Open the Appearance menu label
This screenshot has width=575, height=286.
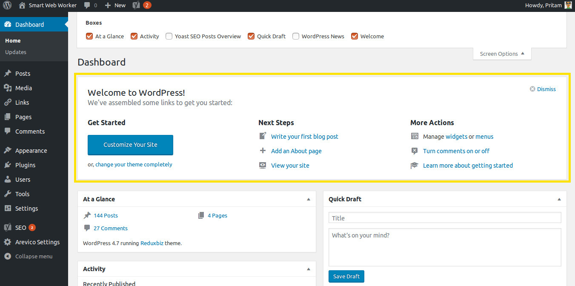pyautogui.click(x=31, y=150)
